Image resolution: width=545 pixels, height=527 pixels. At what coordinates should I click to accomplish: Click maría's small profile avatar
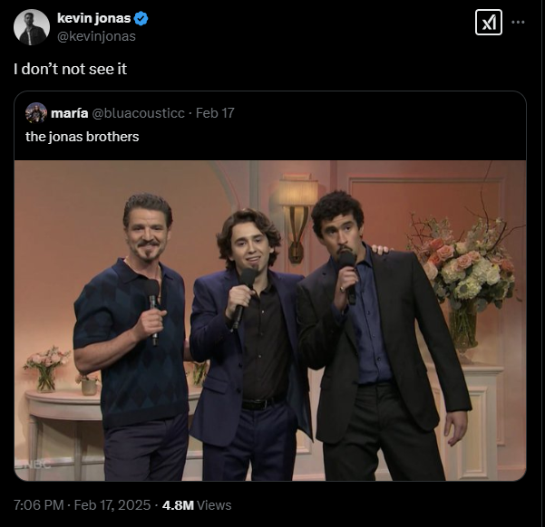point(36,112)
